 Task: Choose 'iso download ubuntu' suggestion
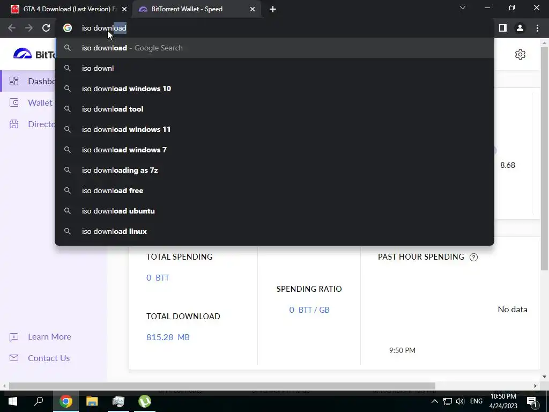(274, 211)
